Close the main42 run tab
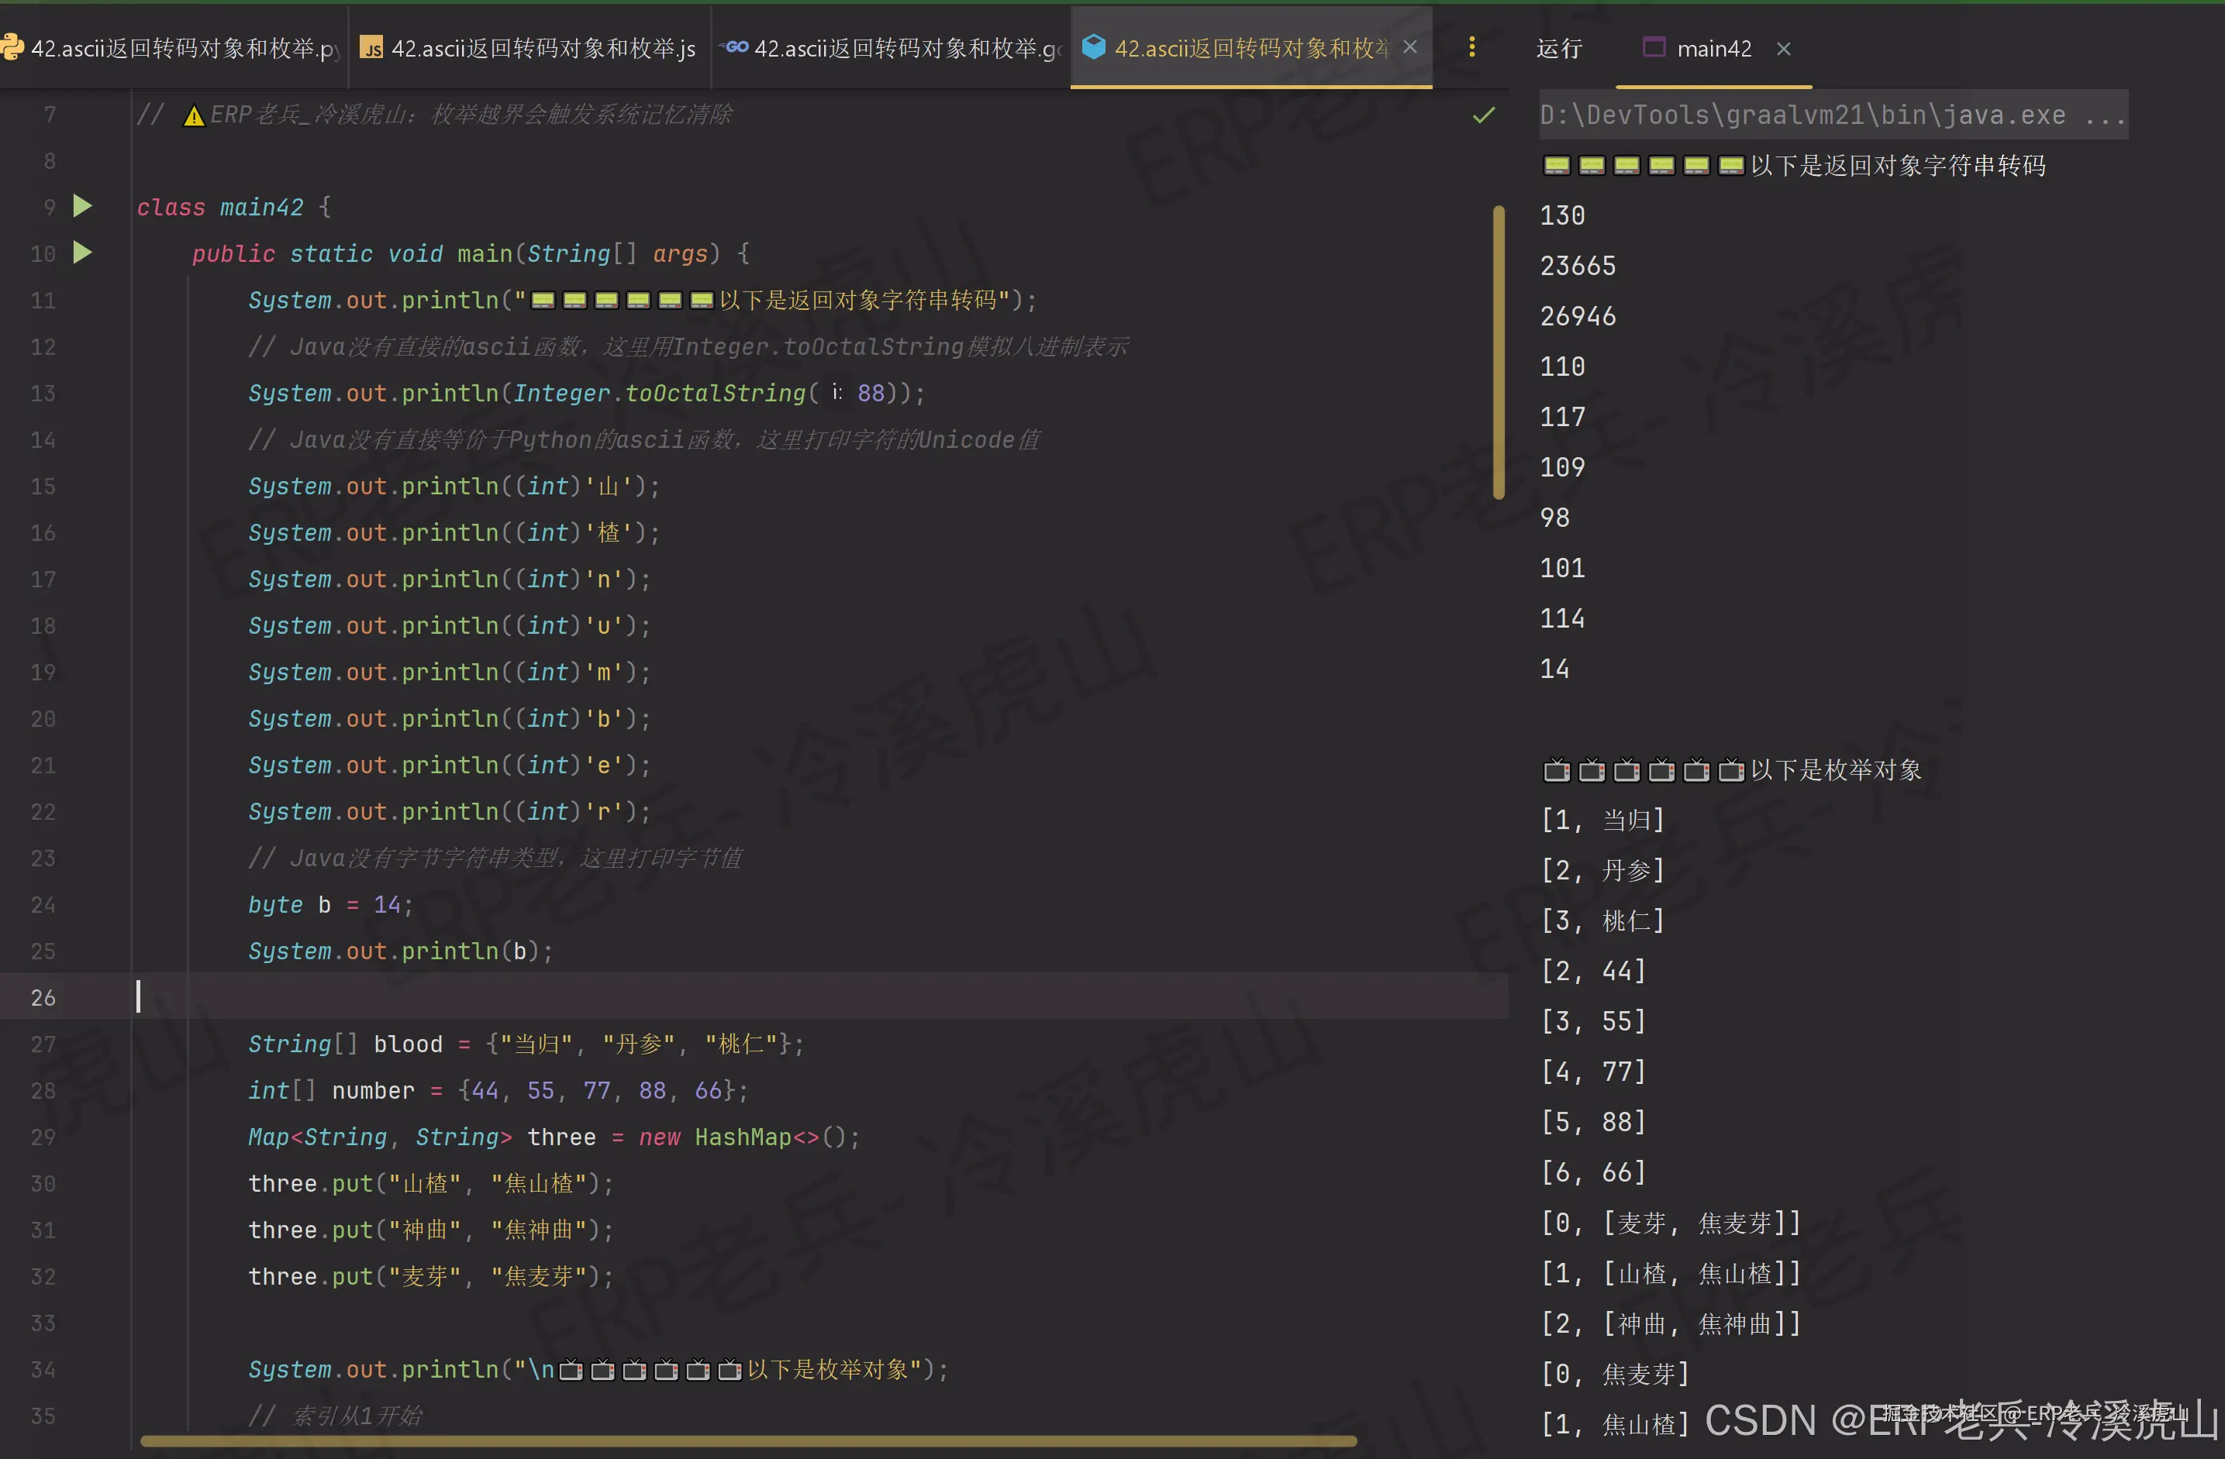The width and height of the screenshot is (2225, 1459). pyautogui.click(x=1784, y=49)
